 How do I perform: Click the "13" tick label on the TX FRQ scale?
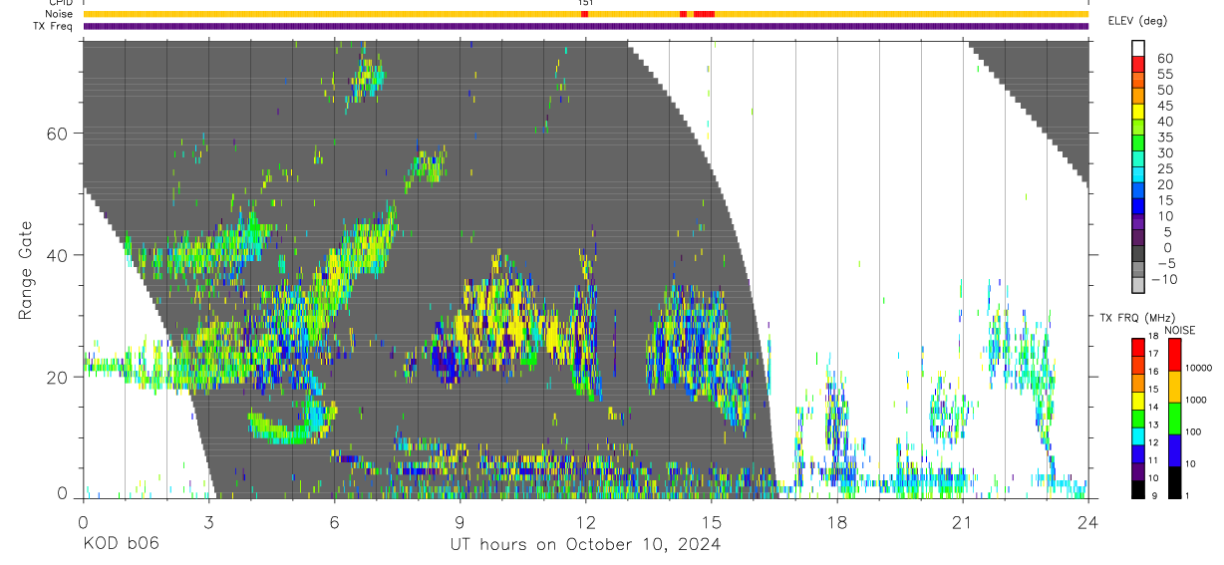(1153, 424)
